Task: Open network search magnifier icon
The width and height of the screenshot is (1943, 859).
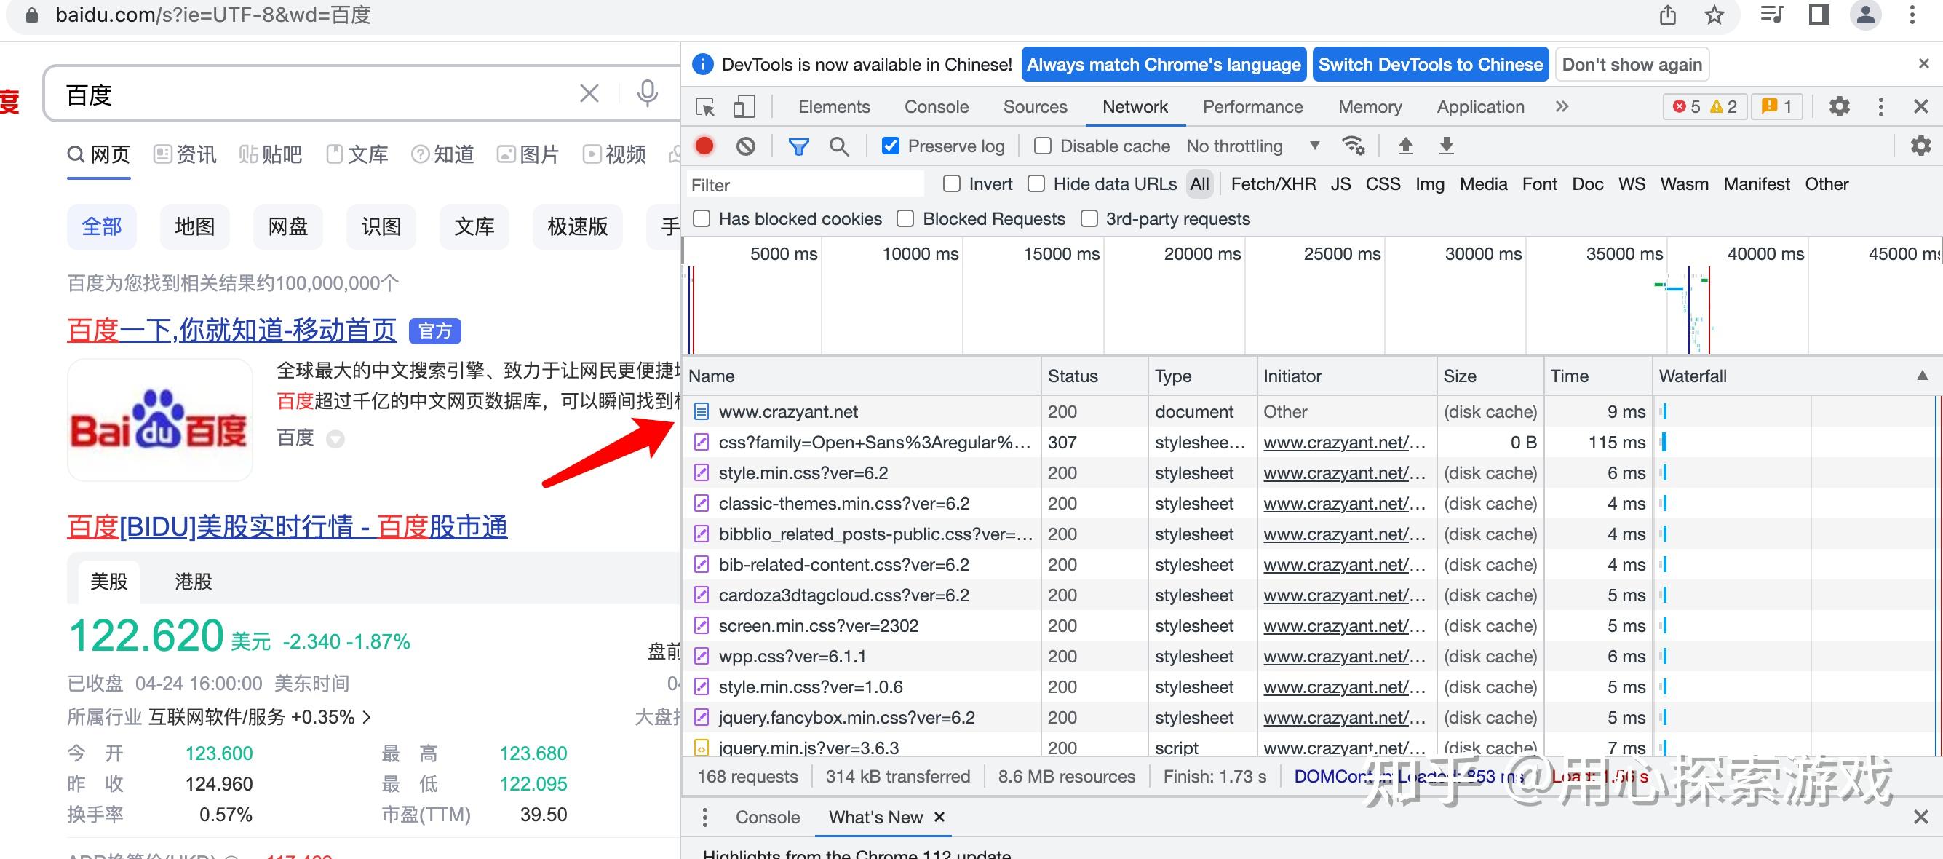Action: (839, 146)
